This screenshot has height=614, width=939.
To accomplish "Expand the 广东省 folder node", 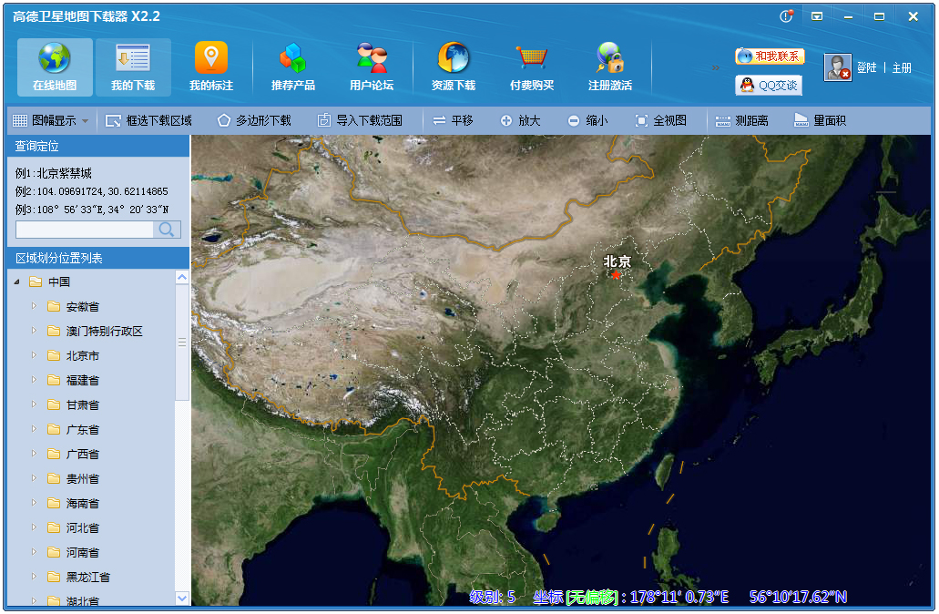I will (x=35, y=430).
